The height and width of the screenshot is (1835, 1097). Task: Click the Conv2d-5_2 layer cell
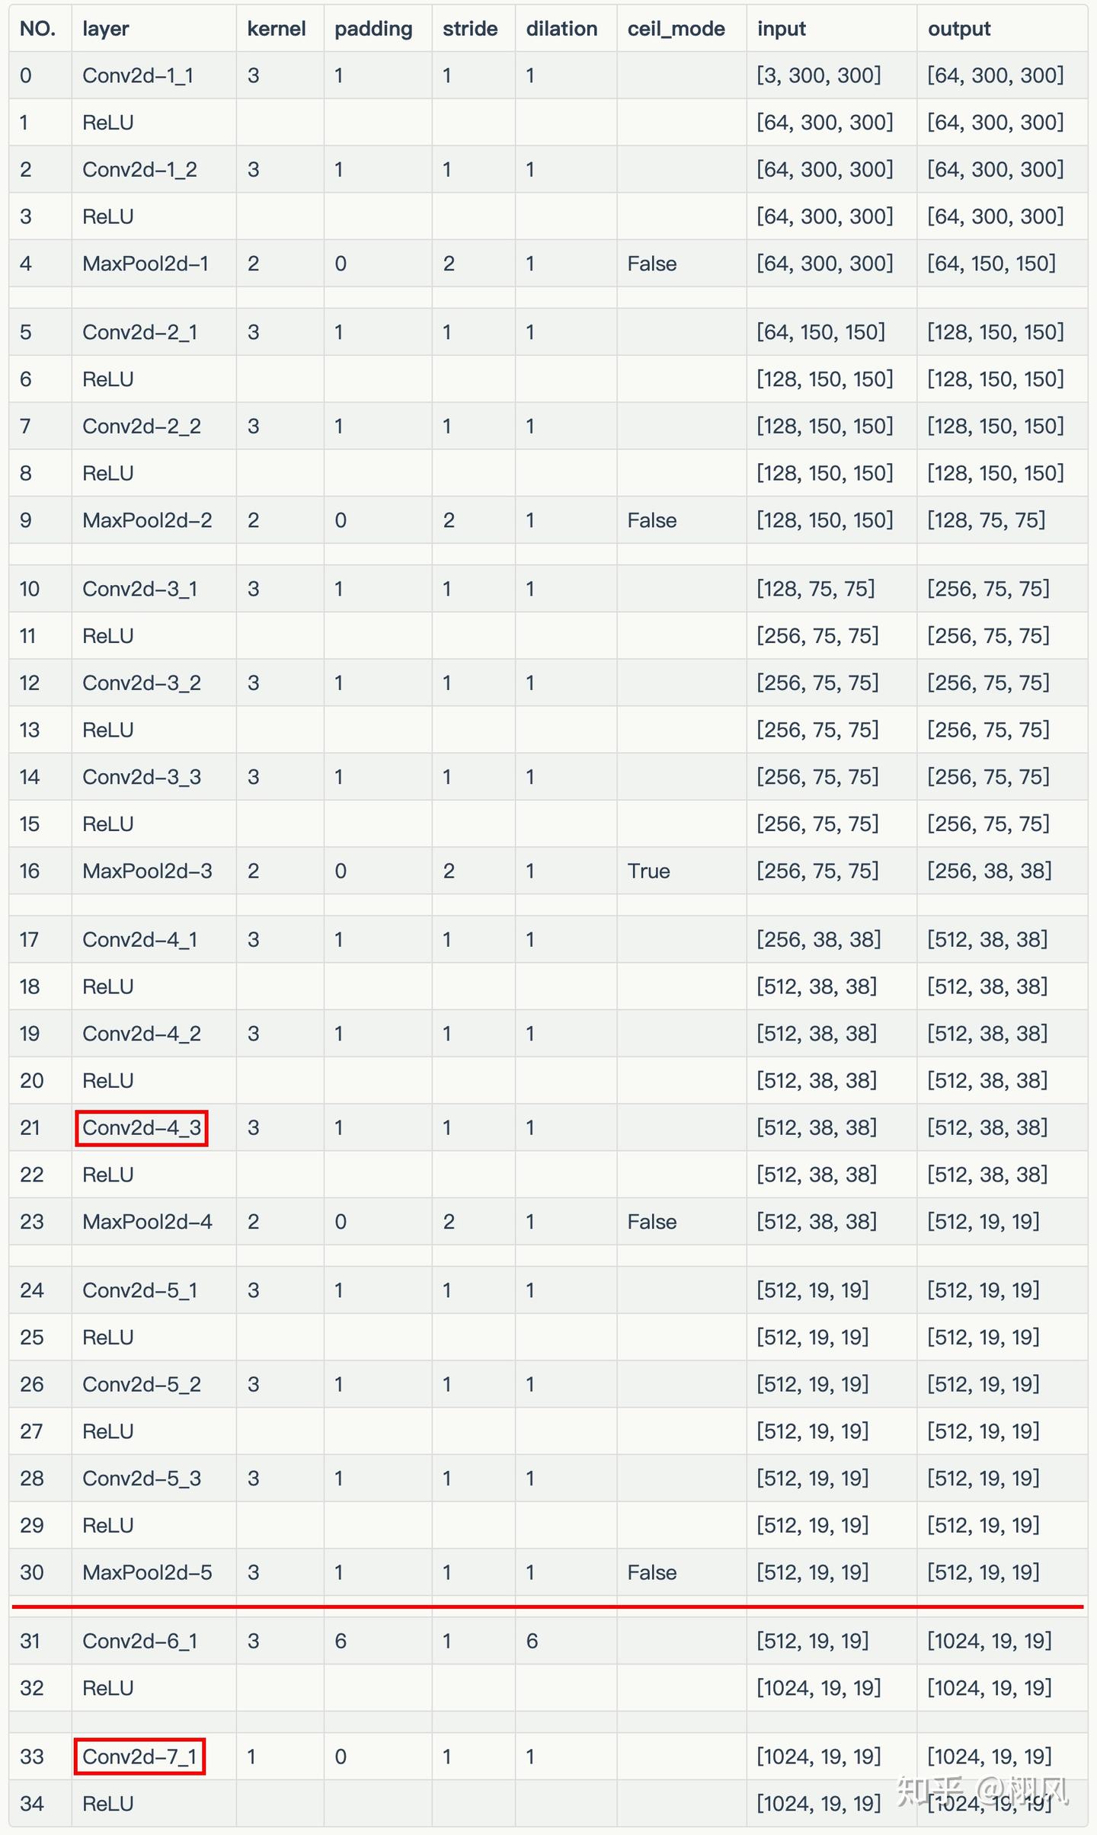click(x=142, y=1384)
